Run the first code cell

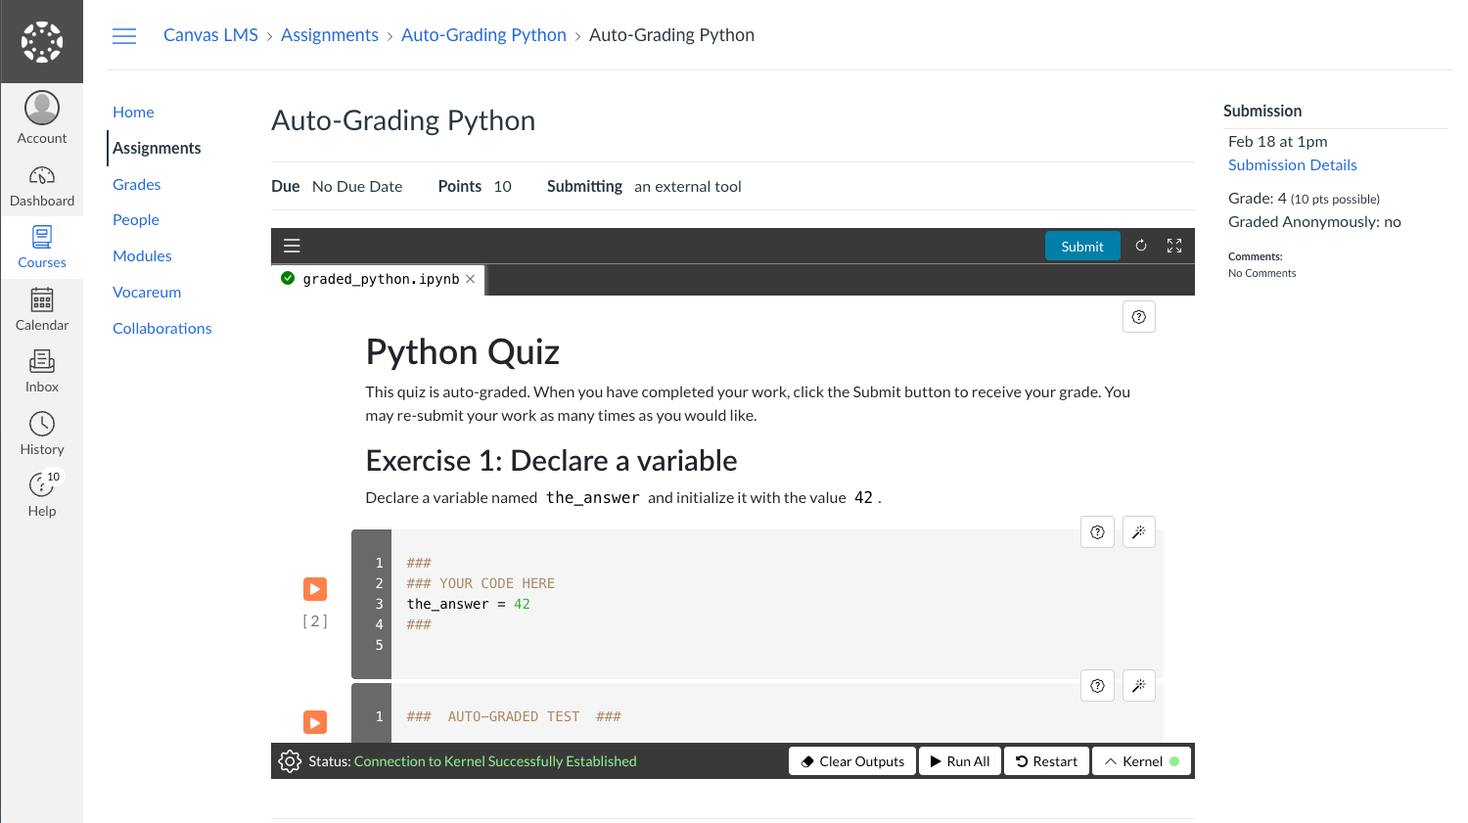click(x=314, y=589)
